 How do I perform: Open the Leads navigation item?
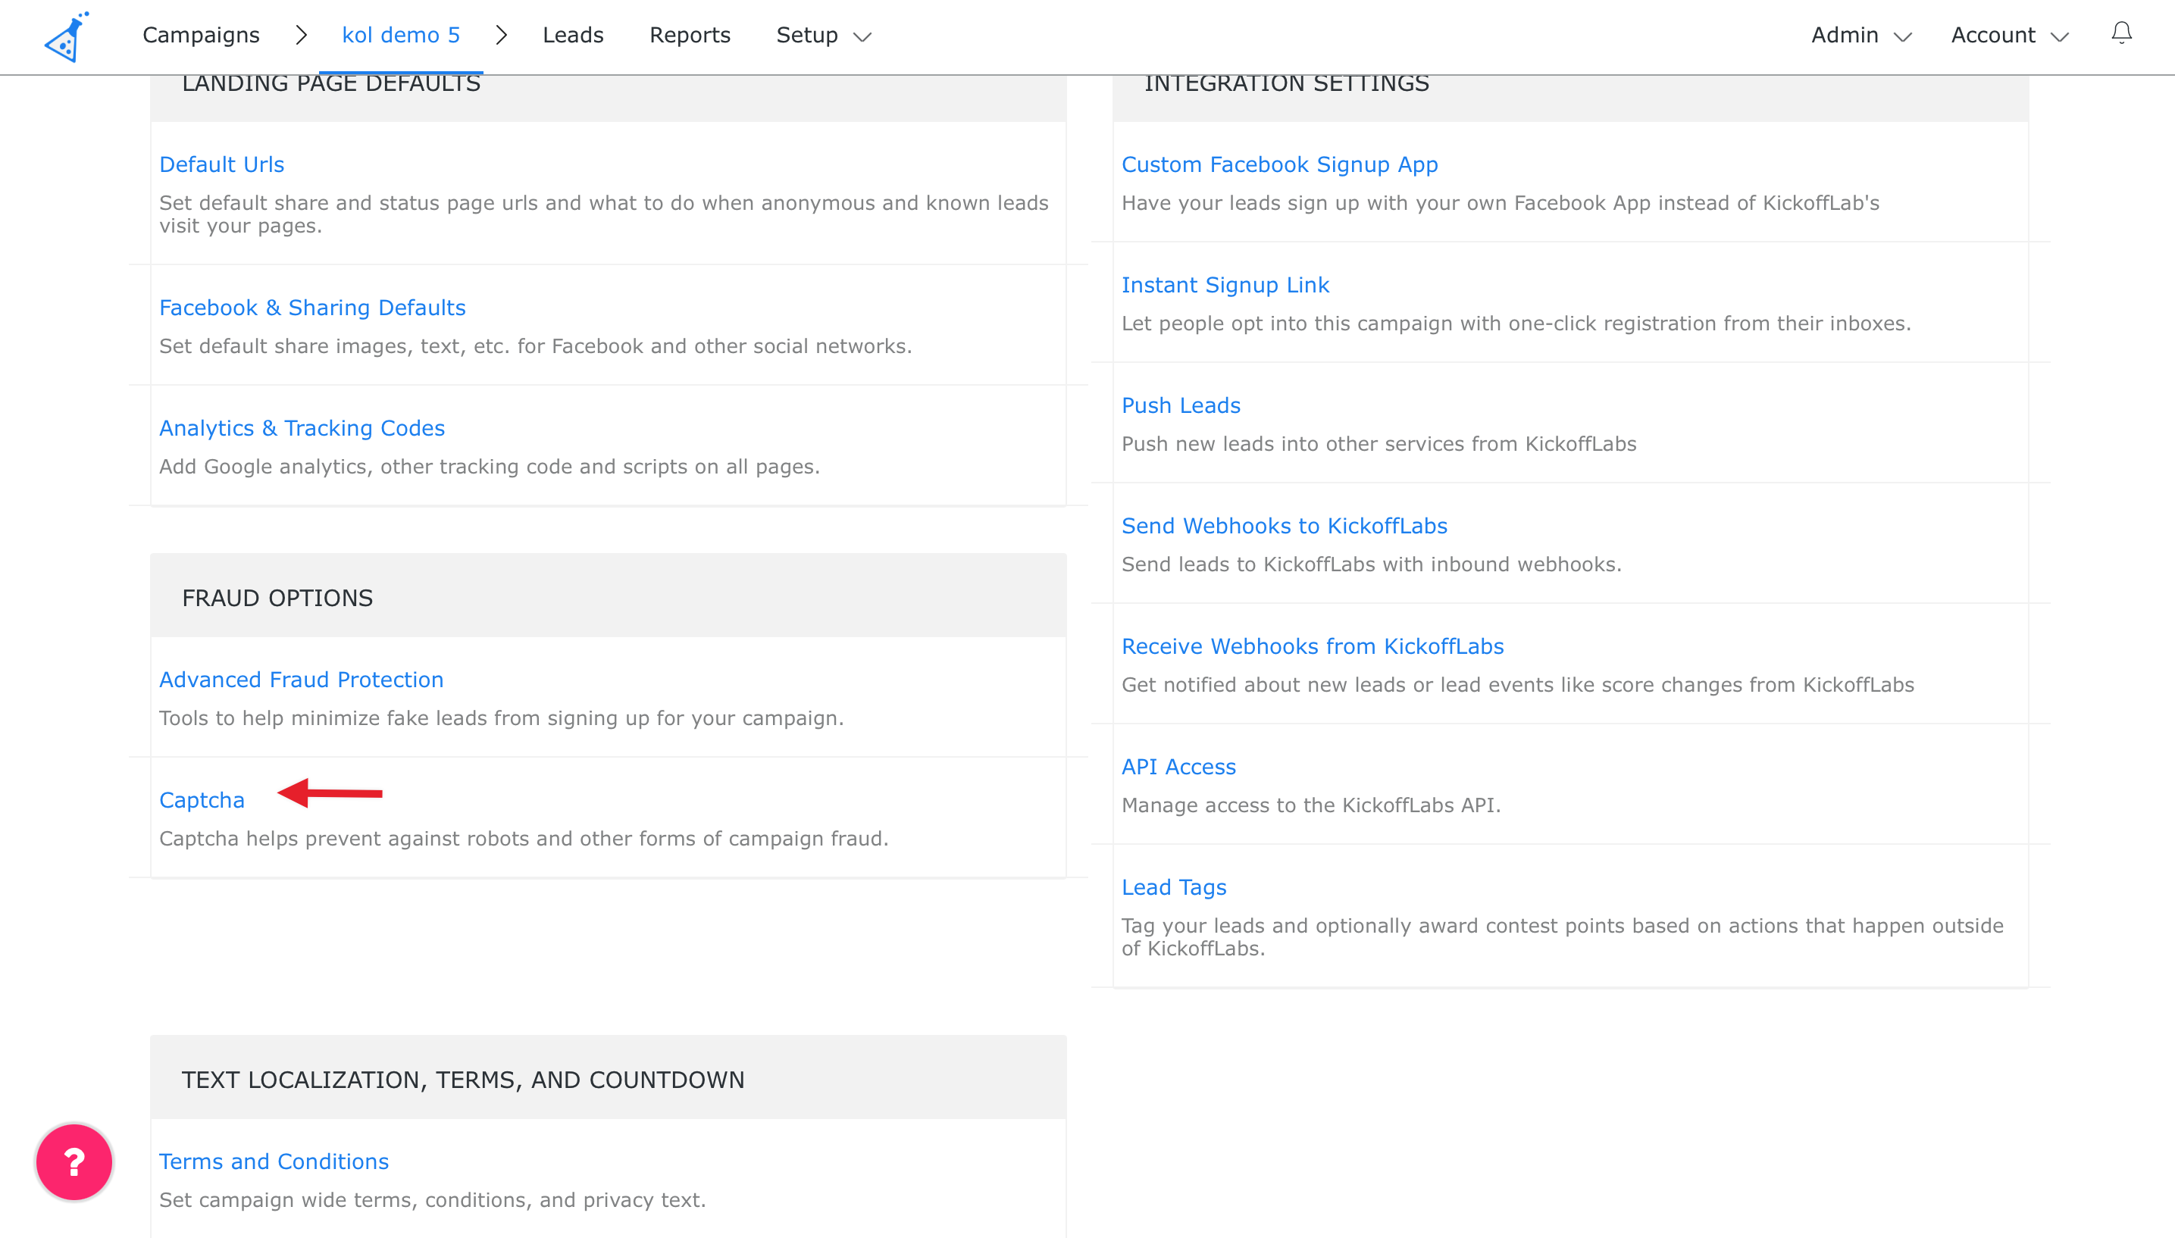tap(573, 36)
